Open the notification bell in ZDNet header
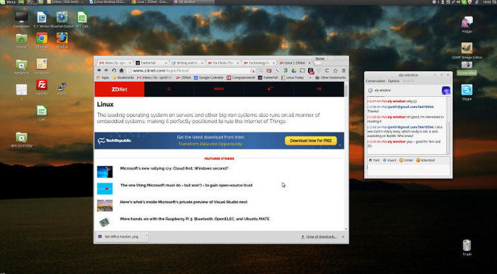Viewport: 497px width, 274px height. click(x=269, y=89)
